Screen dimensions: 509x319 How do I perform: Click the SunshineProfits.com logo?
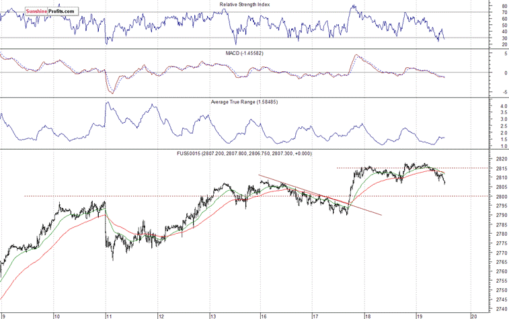click(50, 12)
